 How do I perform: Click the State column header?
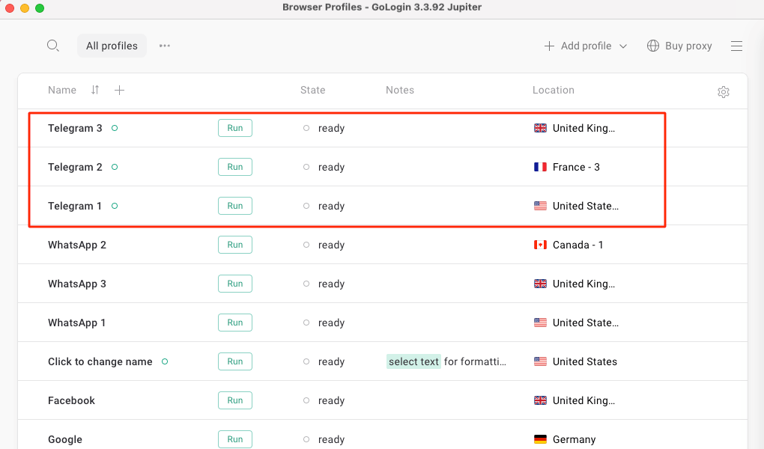pos(313,90)
